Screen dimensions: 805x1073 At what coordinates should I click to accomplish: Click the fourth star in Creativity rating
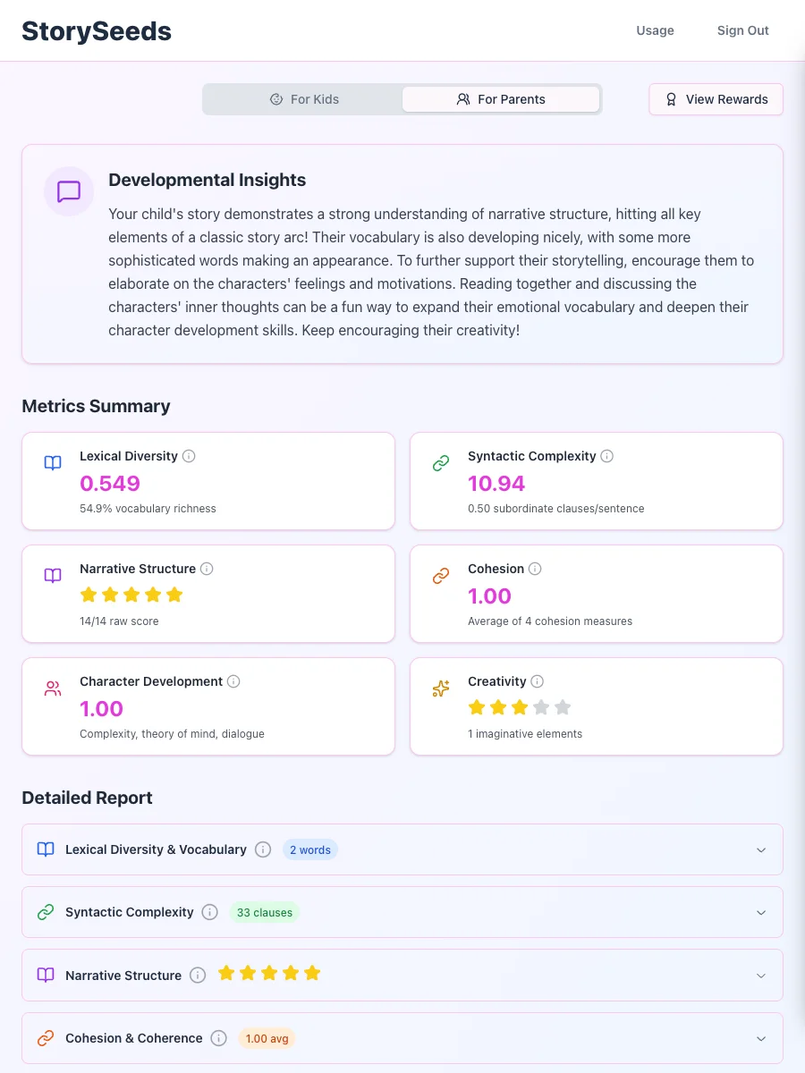(543, 706)
